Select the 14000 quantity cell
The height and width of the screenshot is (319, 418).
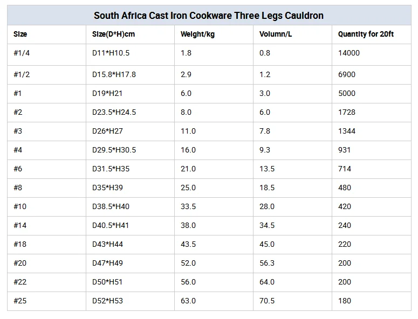pos(349,53)
